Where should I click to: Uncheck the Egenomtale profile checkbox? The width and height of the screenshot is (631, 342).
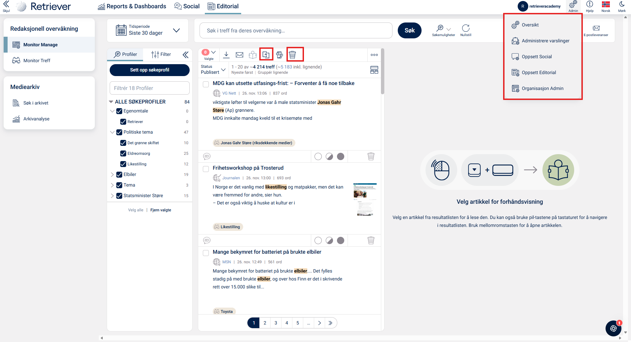click(119, 111)
